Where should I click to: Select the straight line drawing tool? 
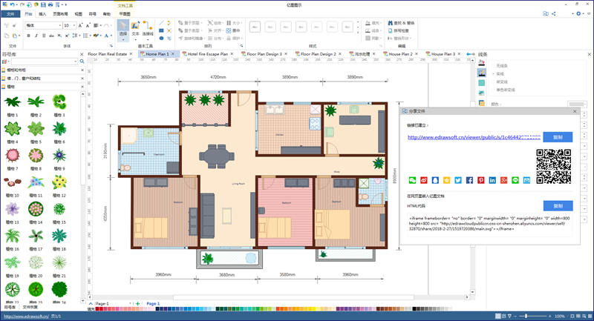161,23
